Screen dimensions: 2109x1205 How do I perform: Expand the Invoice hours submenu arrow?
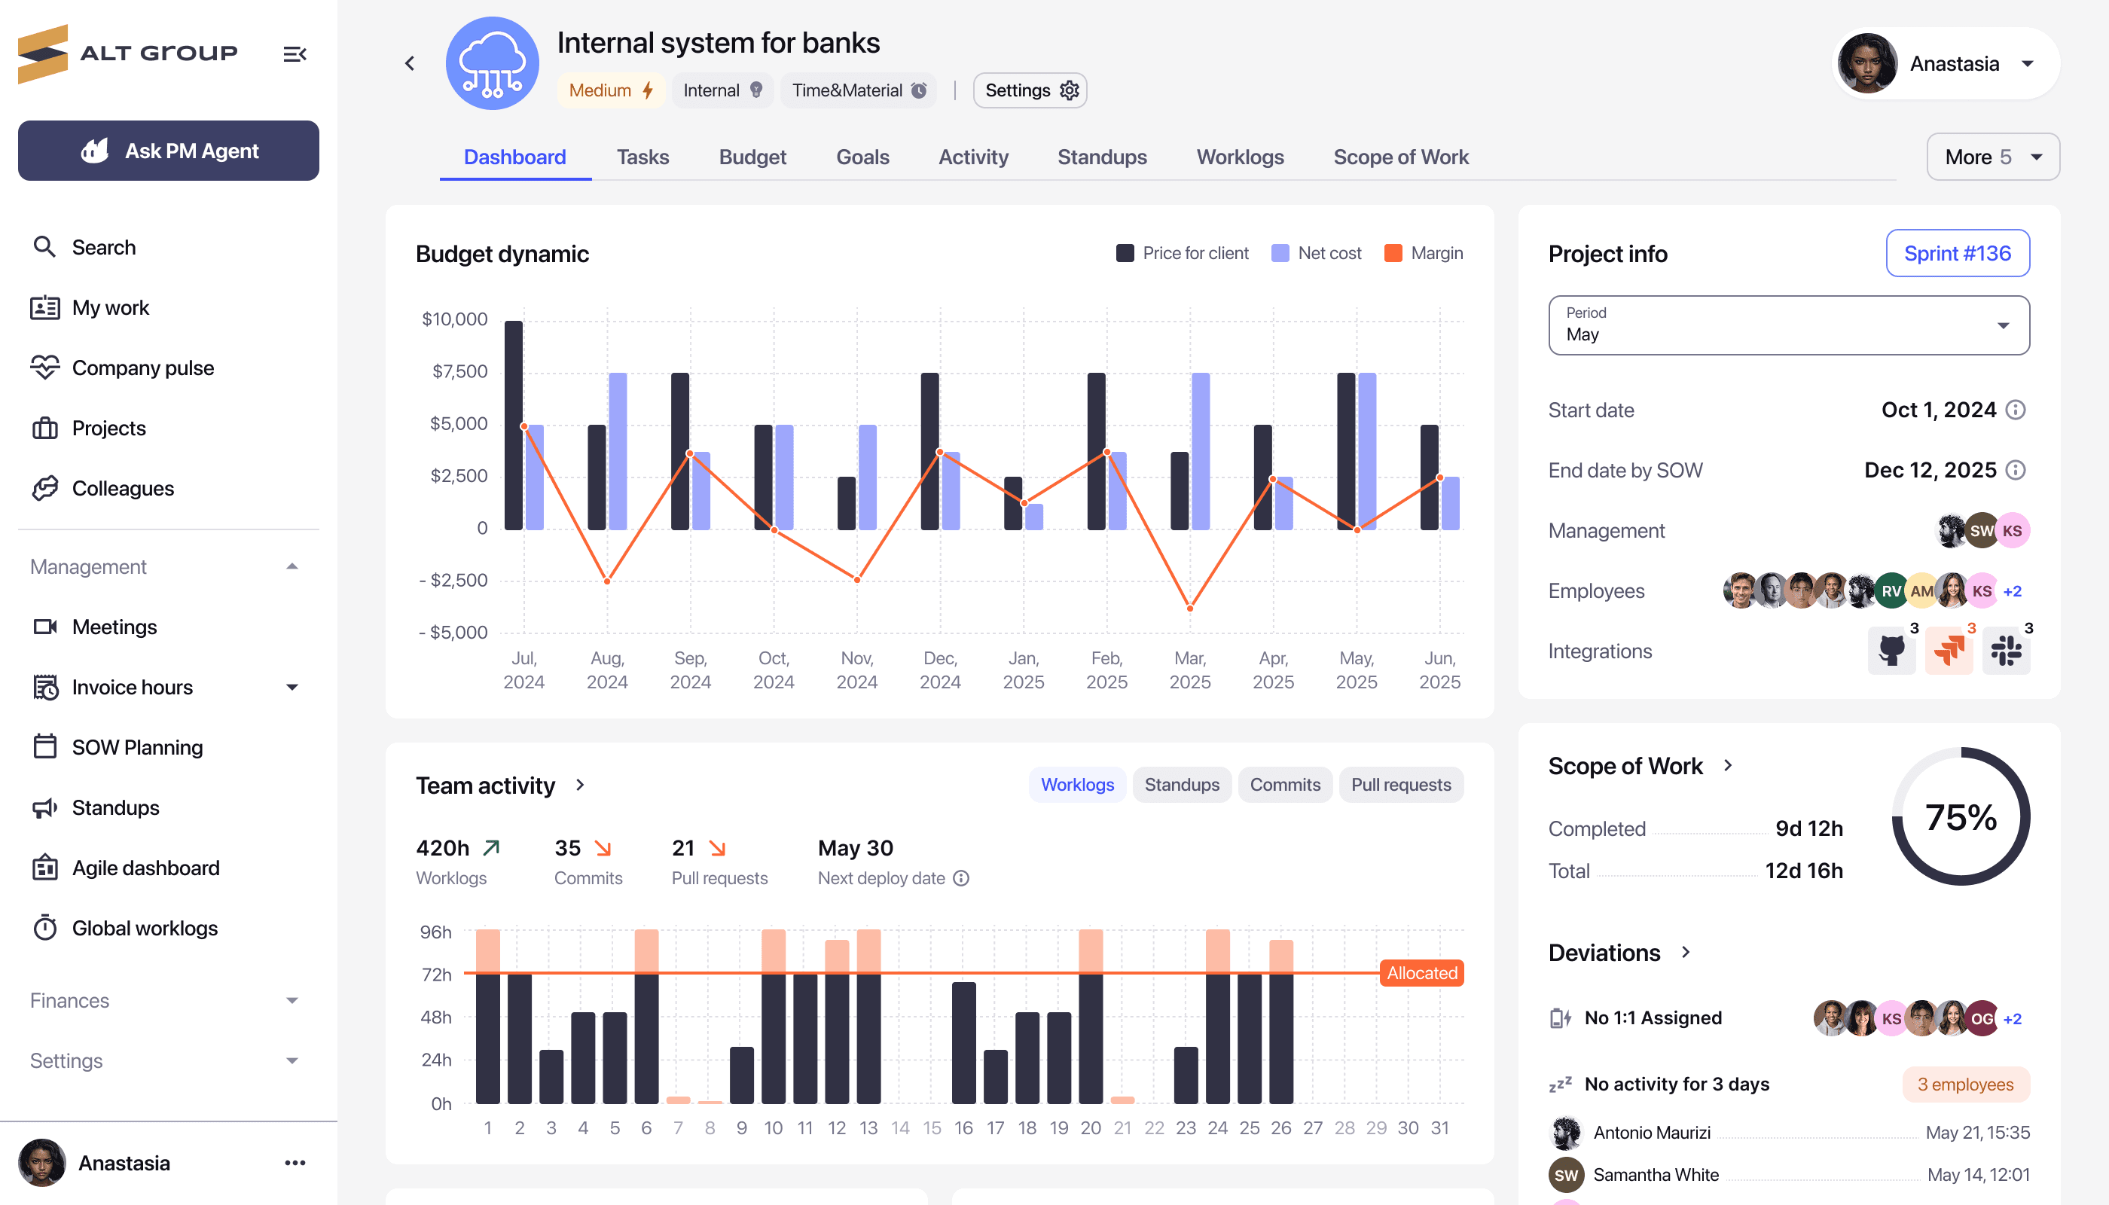[292, 687]
